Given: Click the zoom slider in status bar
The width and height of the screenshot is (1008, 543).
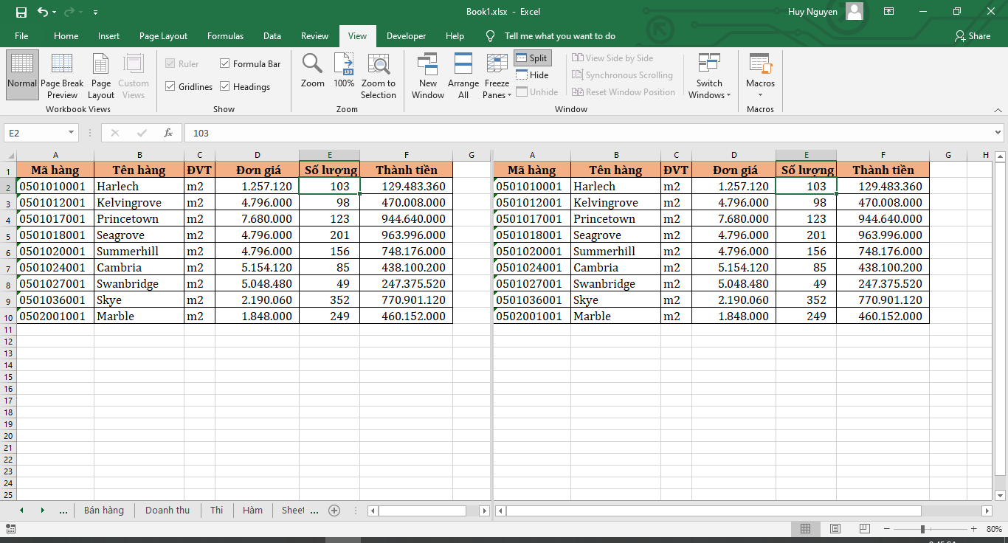Looking at the screenshot, I should [x=922, y=529].
